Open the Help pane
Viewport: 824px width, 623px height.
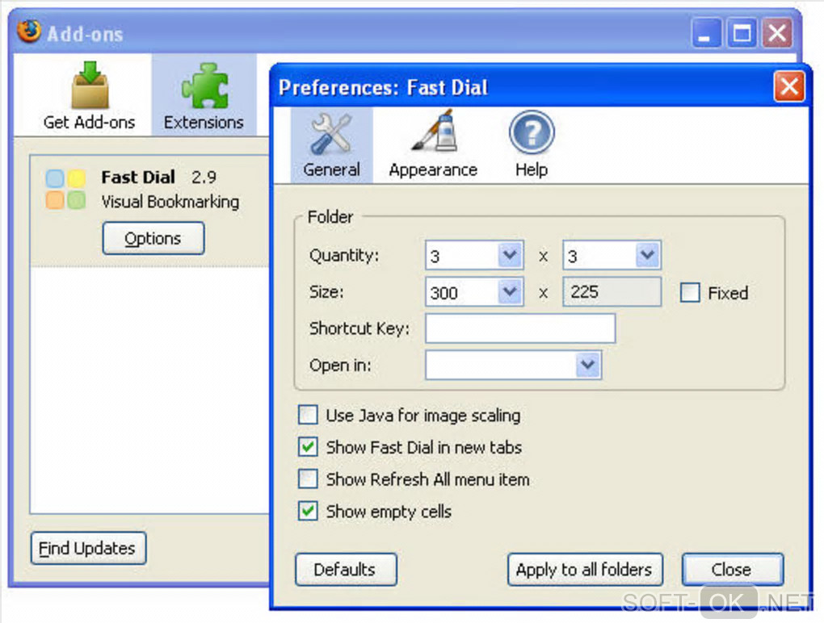point(532,145)
